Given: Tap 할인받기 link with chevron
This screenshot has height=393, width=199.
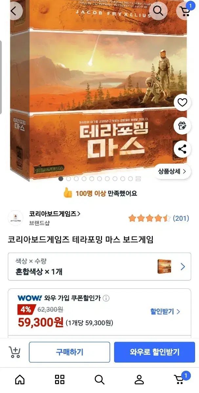Looking at the screenshot, I should pos(165,311).
